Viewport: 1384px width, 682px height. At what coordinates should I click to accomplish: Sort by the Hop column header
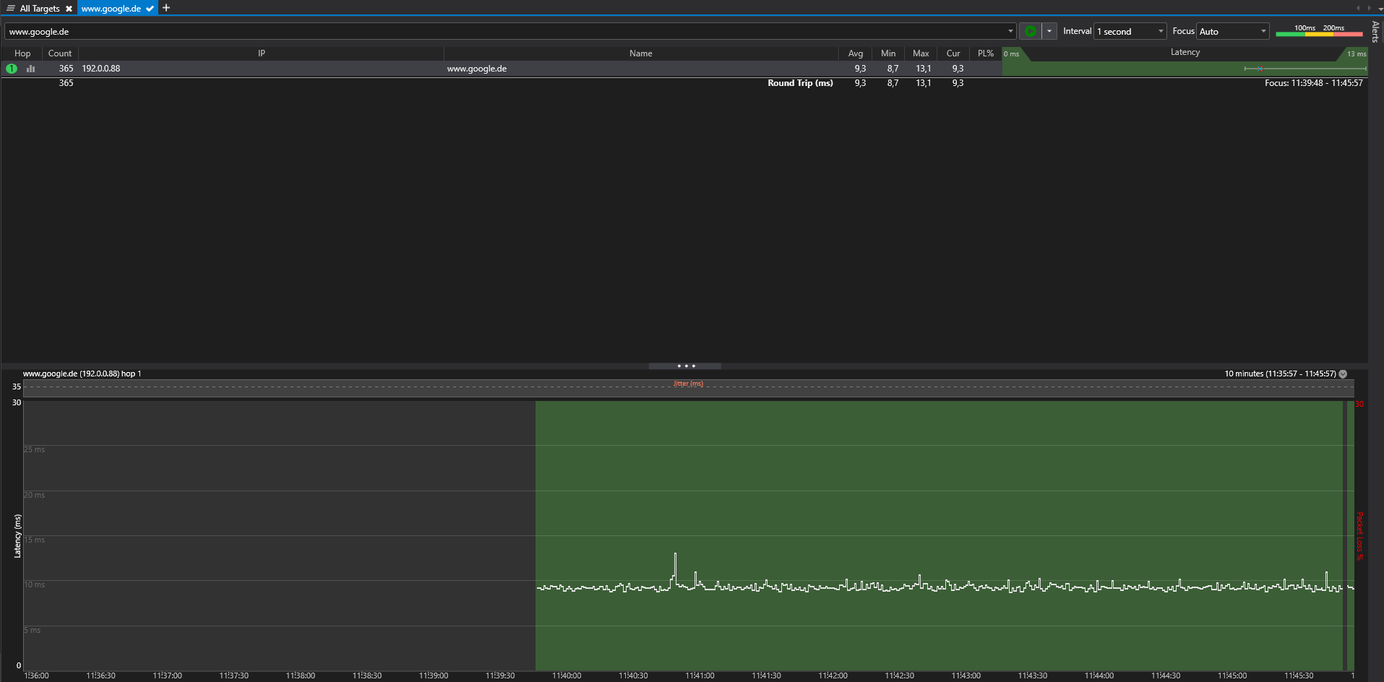[22, 53]
